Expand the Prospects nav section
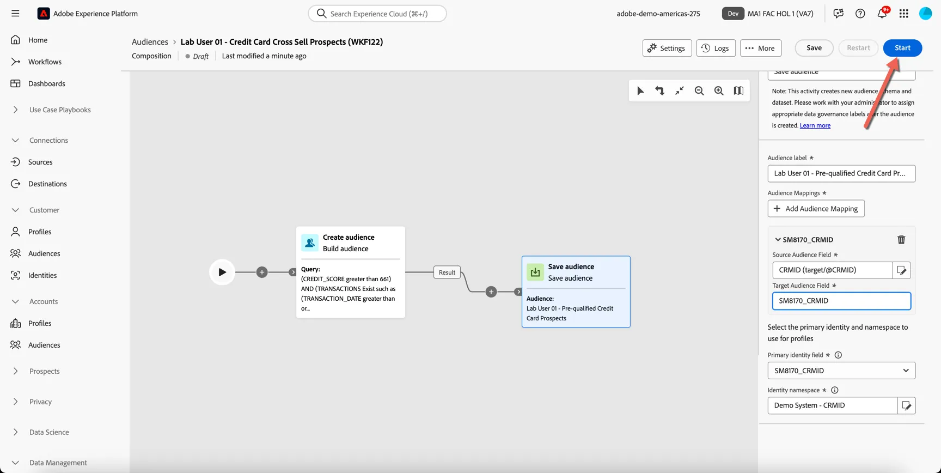 (x=15, y=371)
